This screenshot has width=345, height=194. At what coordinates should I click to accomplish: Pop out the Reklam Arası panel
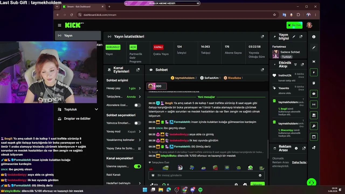[x=304, y=148]
